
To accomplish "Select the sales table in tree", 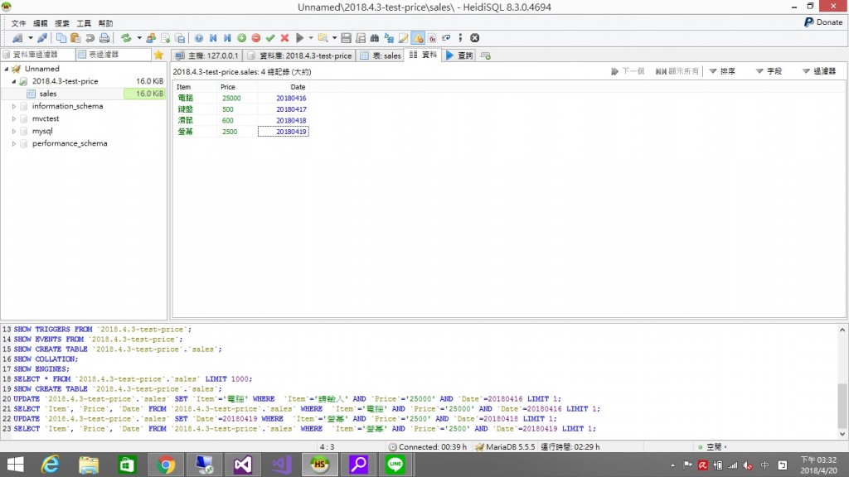I will tap(48, 94).
